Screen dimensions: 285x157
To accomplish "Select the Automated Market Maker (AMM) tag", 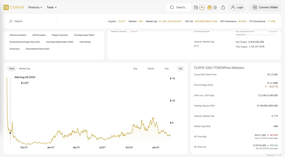I will pyautogui.click(x=60, y=42).
